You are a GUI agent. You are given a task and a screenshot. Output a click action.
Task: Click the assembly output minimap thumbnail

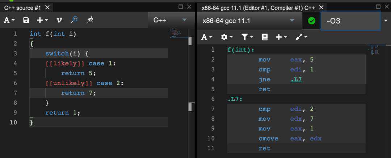[374, 49]
